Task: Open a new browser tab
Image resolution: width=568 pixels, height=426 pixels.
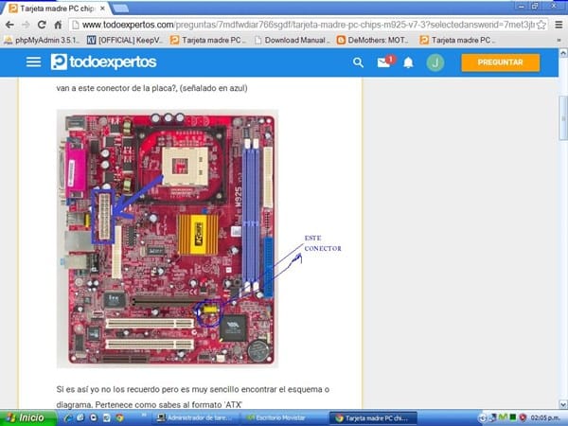Action: 120,8
